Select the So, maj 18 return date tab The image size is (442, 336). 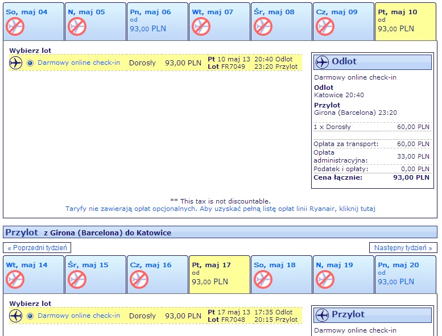282,275
